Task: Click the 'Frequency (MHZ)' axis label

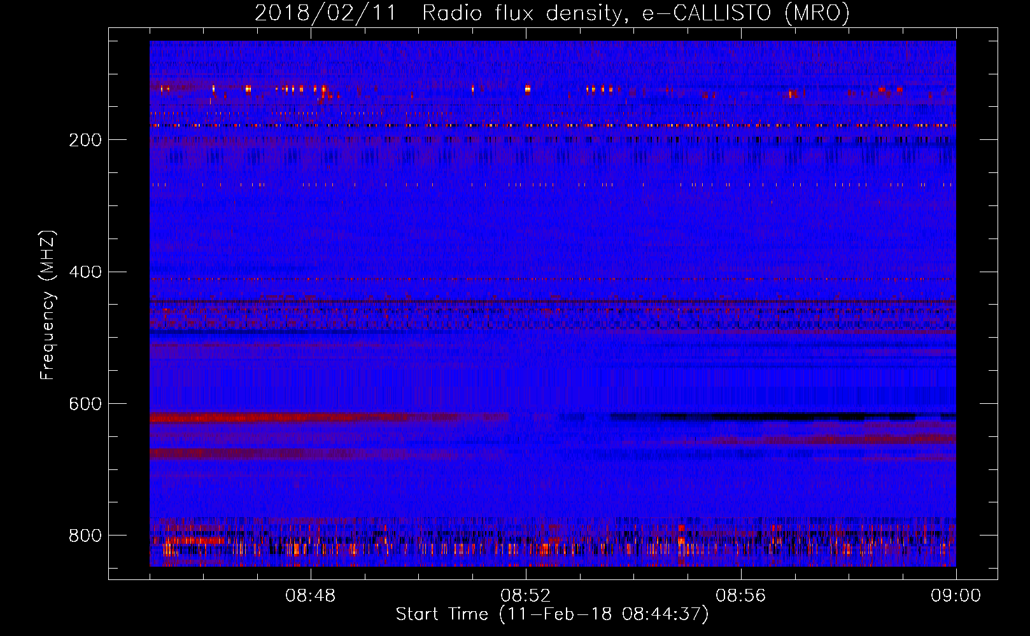Action: (x=47, y=305)
